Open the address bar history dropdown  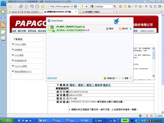(x=78, y=6)
